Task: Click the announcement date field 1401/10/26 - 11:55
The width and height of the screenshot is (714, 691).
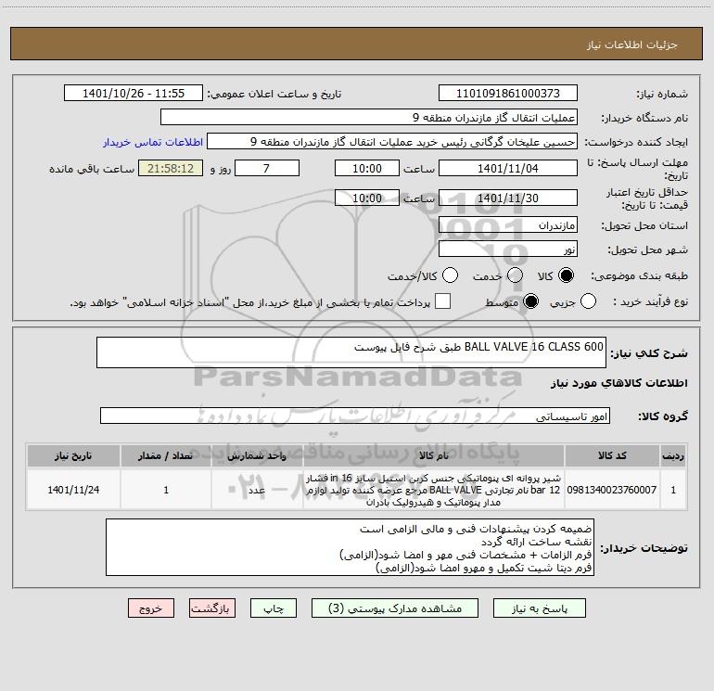Action: tap(134, 94)
